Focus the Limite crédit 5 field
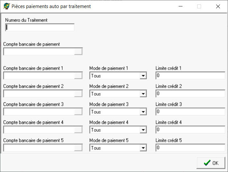Viewport: 228px width, 172px height. pos(190,148)
